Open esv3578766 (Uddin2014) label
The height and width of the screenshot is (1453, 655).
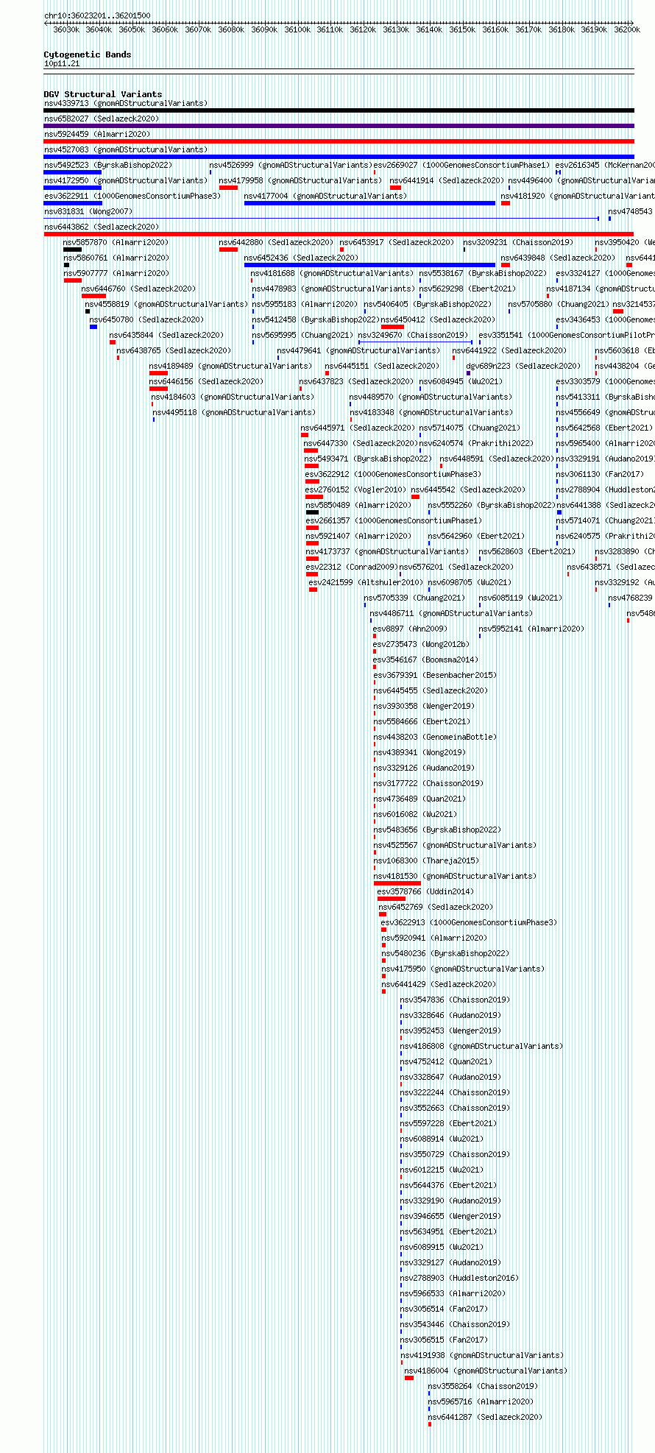[425, 891]
